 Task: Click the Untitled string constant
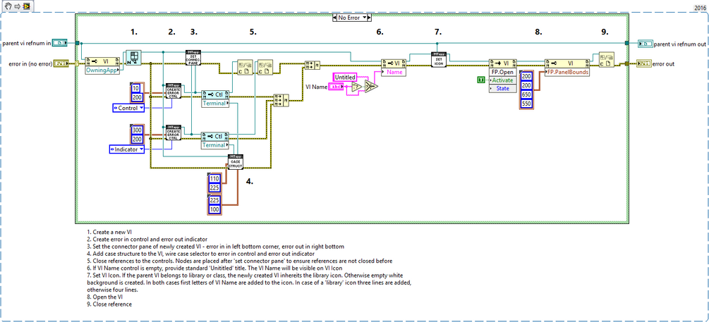pyautogui.click(x=345, y=78)
